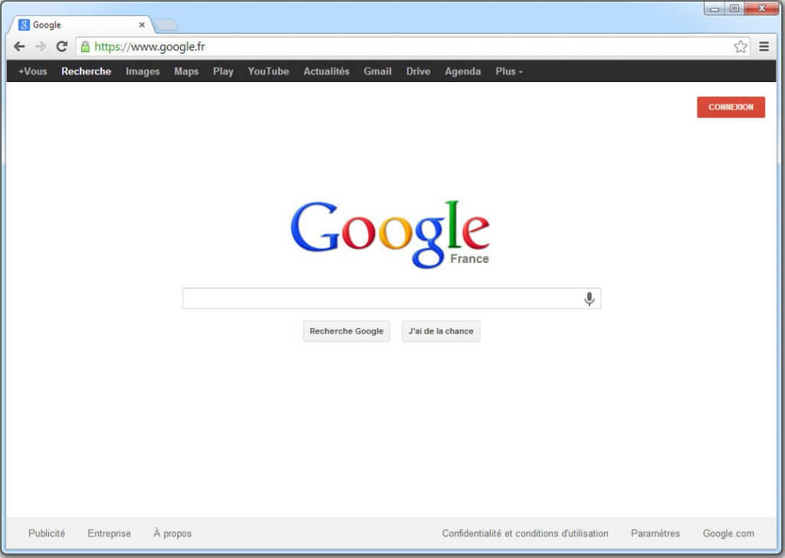Minimize the Chrome window

coord(714,8)
